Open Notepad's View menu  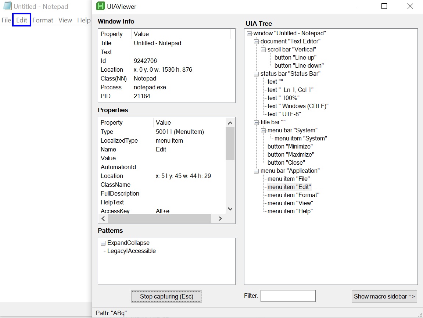(x=65, y=20)
